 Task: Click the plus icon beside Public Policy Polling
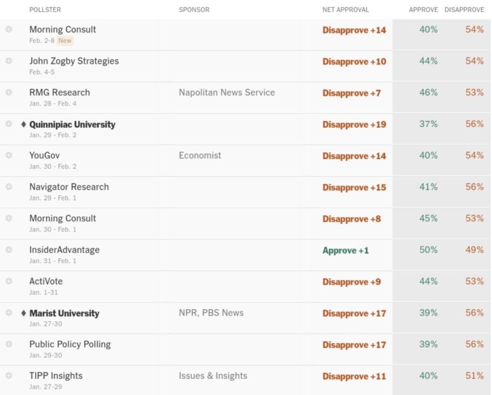click(x=9, y=344)
